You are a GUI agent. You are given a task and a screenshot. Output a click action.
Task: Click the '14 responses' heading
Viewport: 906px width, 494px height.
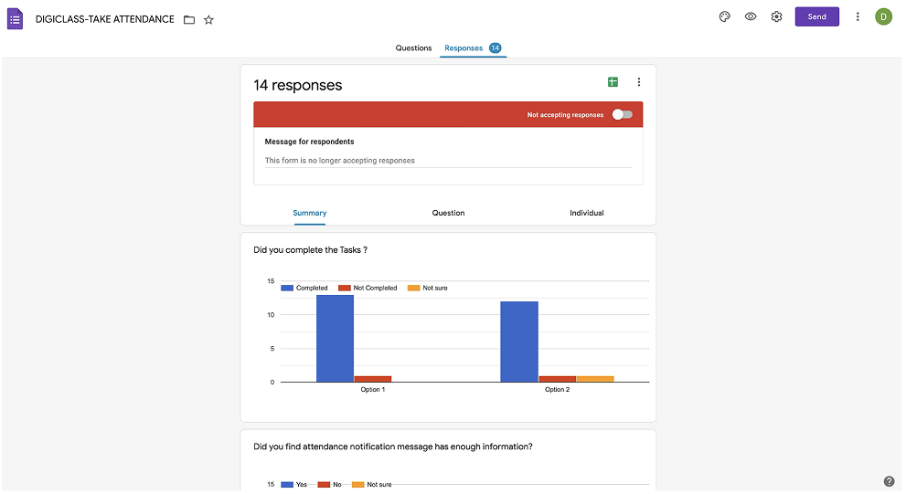pyautogui.click(x=297, y=86)
